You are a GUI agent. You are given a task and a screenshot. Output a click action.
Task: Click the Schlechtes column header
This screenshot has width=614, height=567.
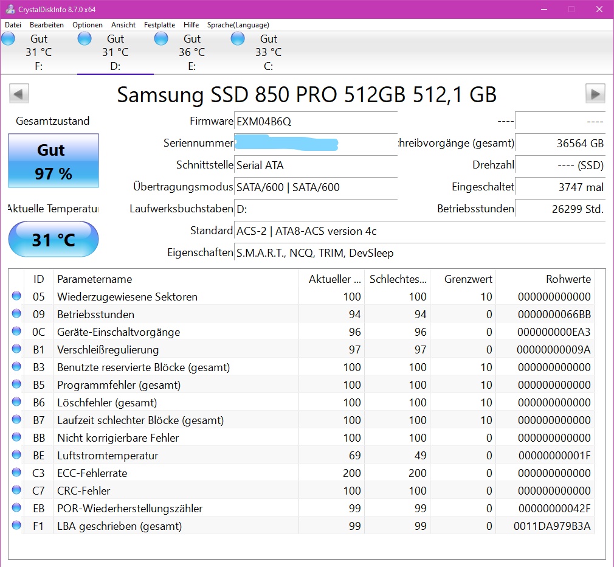point(397,279)
